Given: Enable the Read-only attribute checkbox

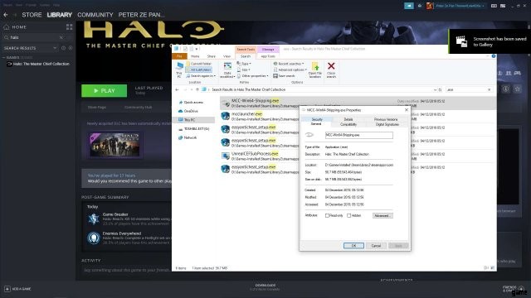Looking at the screenshot, I should tap(327, 215).
